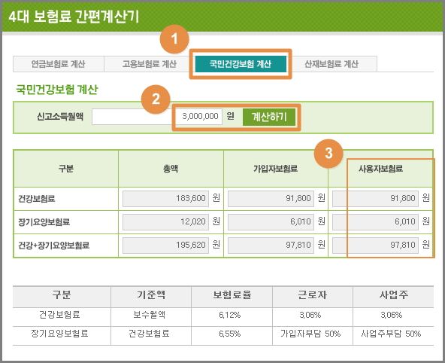The image size is (445, 363).
Task: Select total 사용자보험료 field 97,810
Action: pos(376,245)
